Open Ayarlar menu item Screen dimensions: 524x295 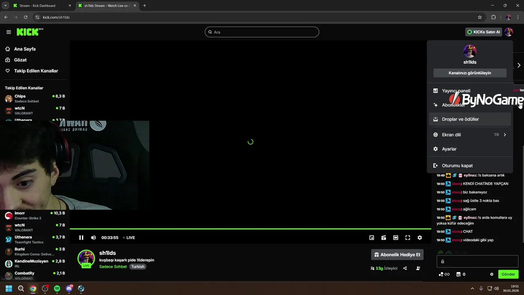pos(470,149)
